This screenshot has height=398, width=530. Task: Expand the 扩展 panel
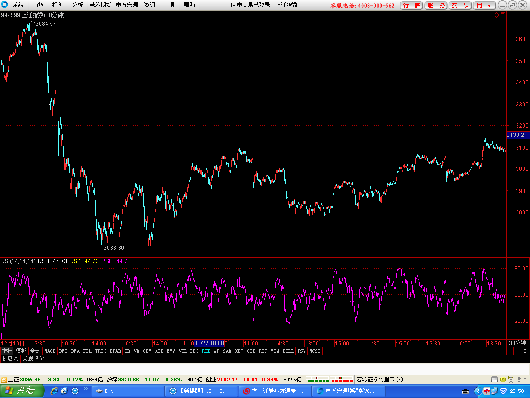coord(10,358)
